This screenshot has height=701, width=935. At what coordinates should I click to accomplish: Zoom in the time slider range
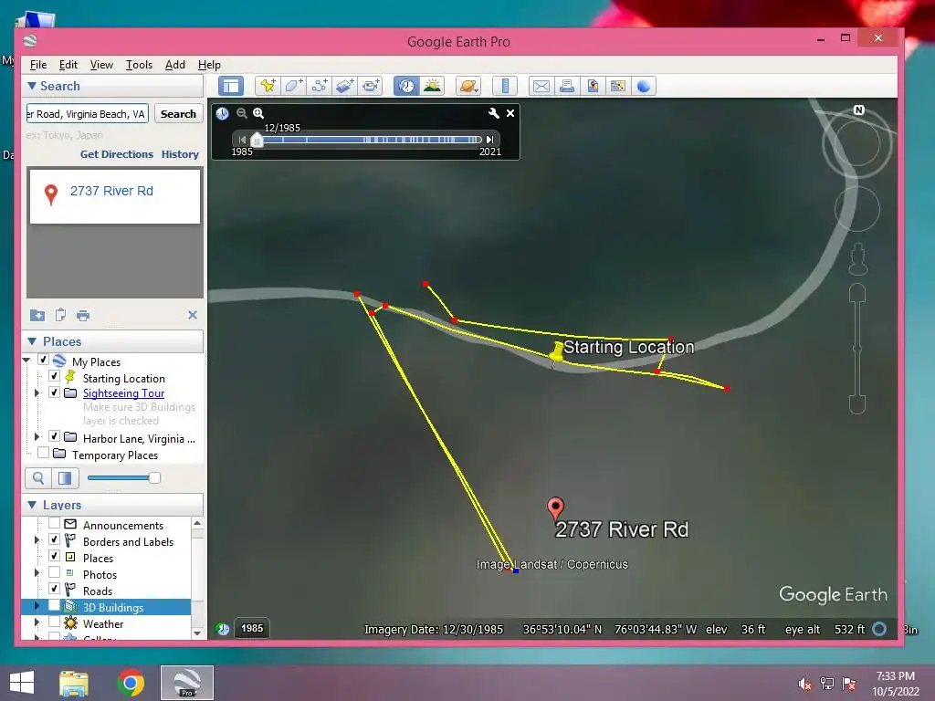(x=258, y=113)
